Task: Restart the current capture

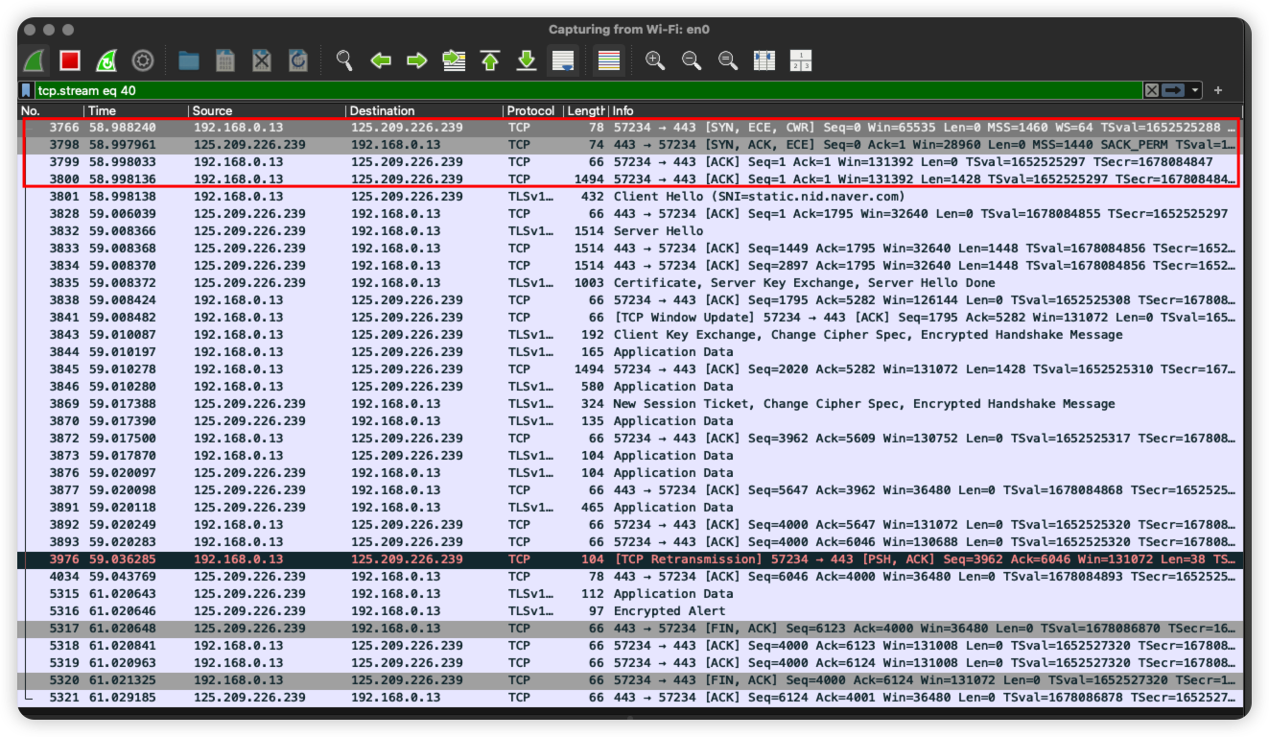Action: click(x=106, y=60)
